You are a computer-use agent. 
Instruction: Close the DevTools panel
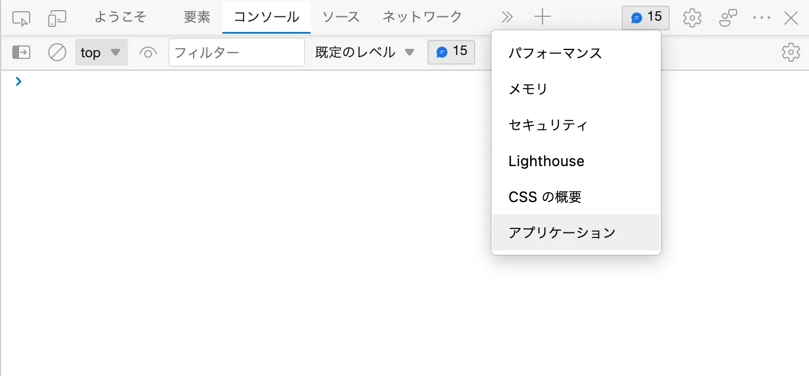(791, 18)
